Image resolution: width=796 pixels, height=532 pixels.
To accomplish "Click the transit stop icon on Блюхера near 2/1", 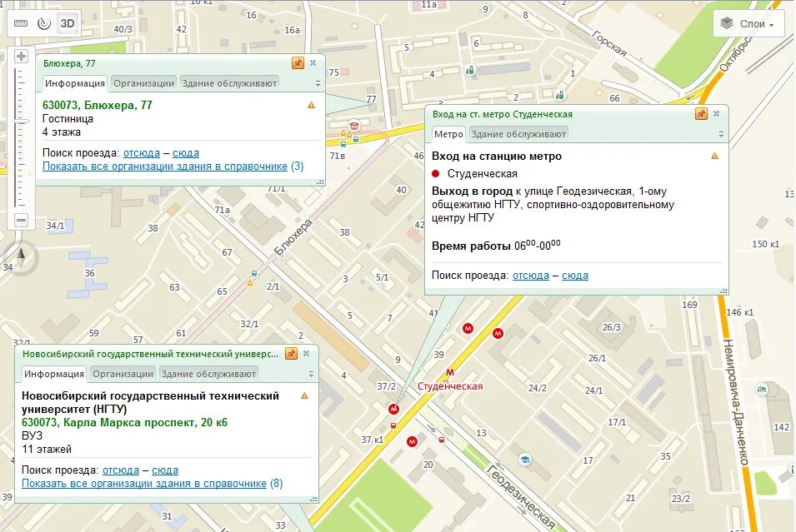I will [x=254, y=273].
